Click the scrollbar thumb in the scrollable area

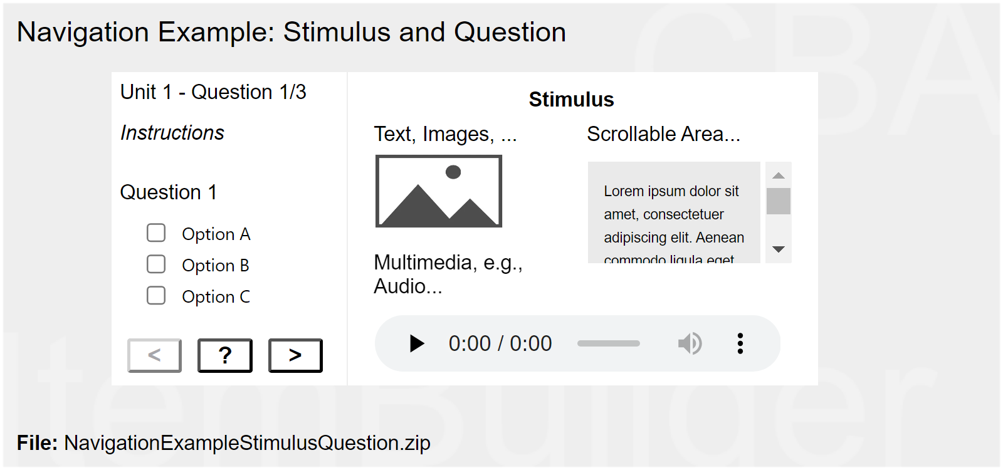click(779, 201)
